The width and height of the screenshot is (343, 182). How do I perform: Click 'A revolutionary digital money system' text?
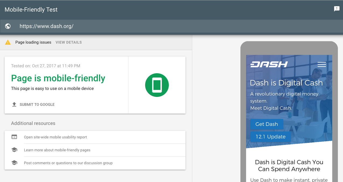(284, 97)
